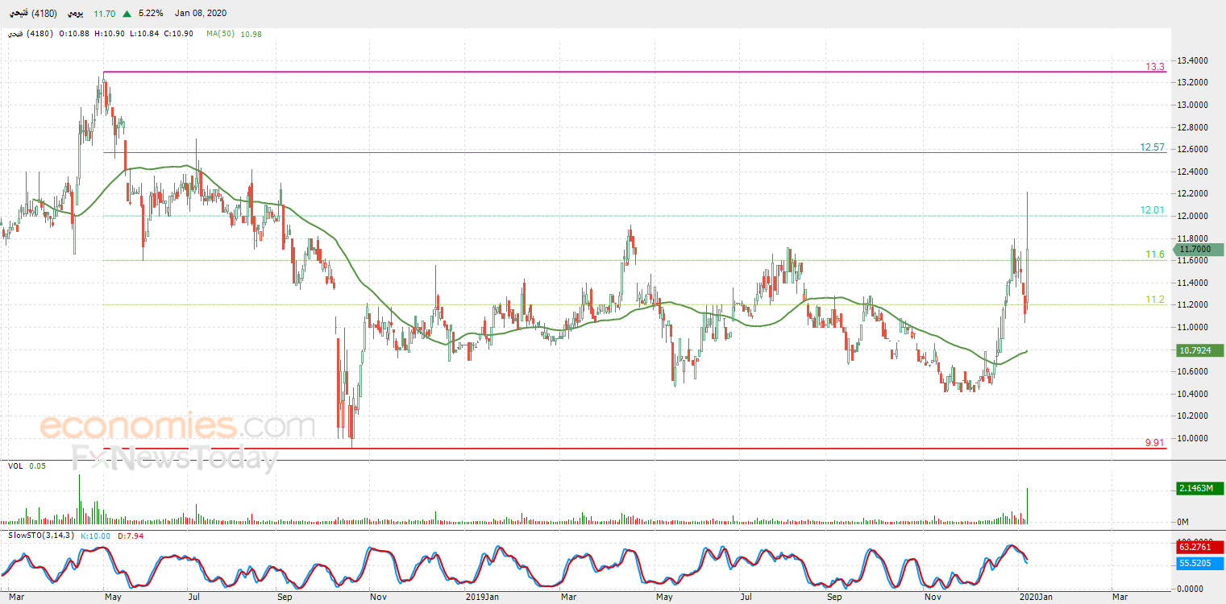Click the 11.4000 price axis label
Screen dimensions: 1226x604
pos(1192,283)
